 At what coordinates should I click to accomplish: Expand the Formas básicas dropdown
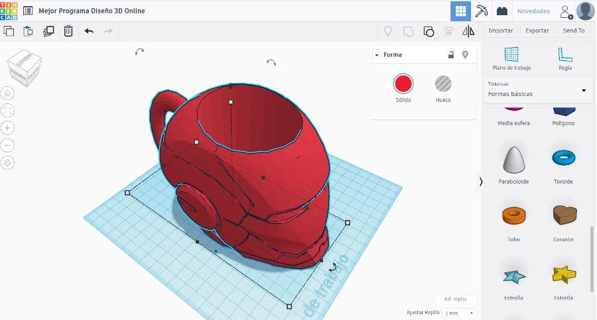[x=584, y=90]
